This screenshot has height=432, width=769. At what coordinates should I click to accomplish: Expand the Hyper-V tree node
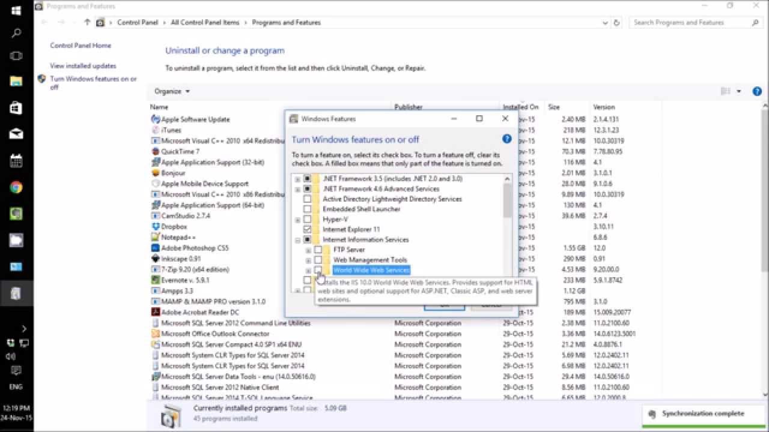(x=297, y=220)
